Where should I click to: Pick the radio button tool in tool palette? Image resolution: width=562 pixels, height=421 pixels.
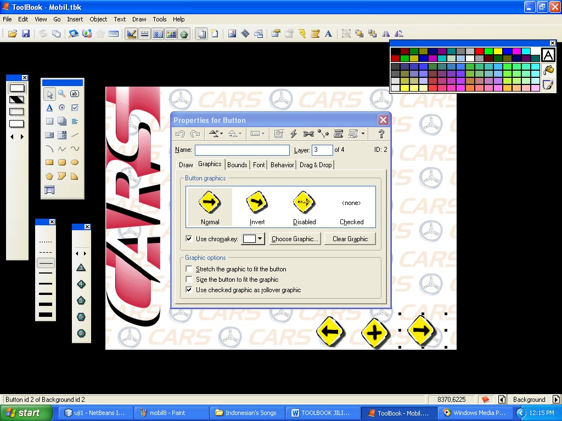tap(62, 107)
